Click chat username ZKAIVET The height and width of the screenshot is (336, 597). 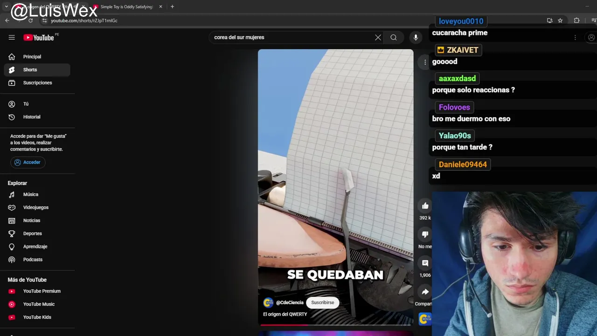[458, 50]
